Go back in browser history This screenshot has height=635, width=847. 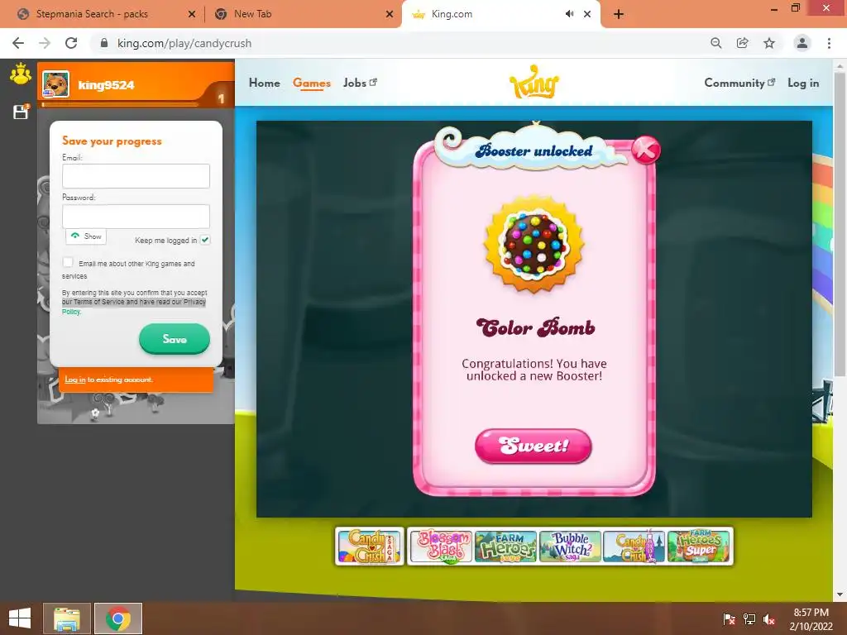18,43
